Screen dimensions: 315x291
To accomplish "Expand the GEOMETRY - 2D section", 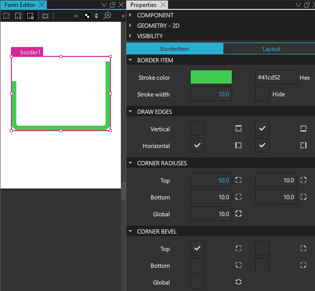I will 130,26.
